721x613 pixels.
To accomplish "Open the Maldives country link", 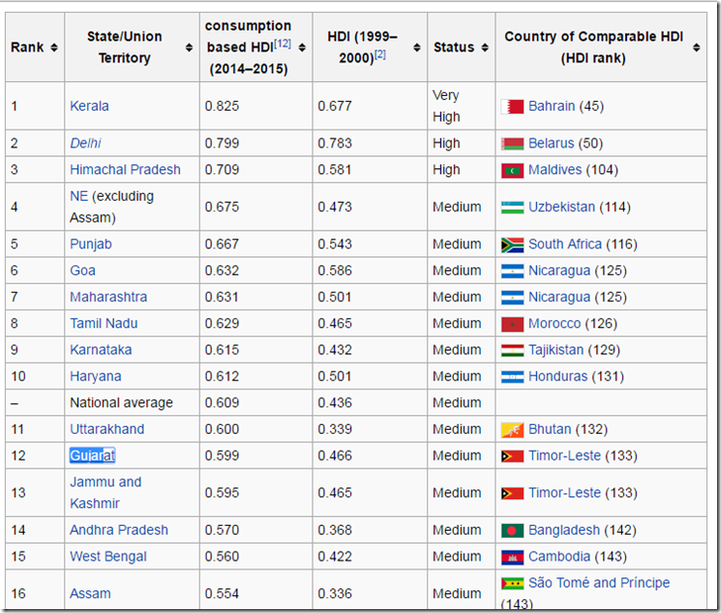I will coord(555,170).
